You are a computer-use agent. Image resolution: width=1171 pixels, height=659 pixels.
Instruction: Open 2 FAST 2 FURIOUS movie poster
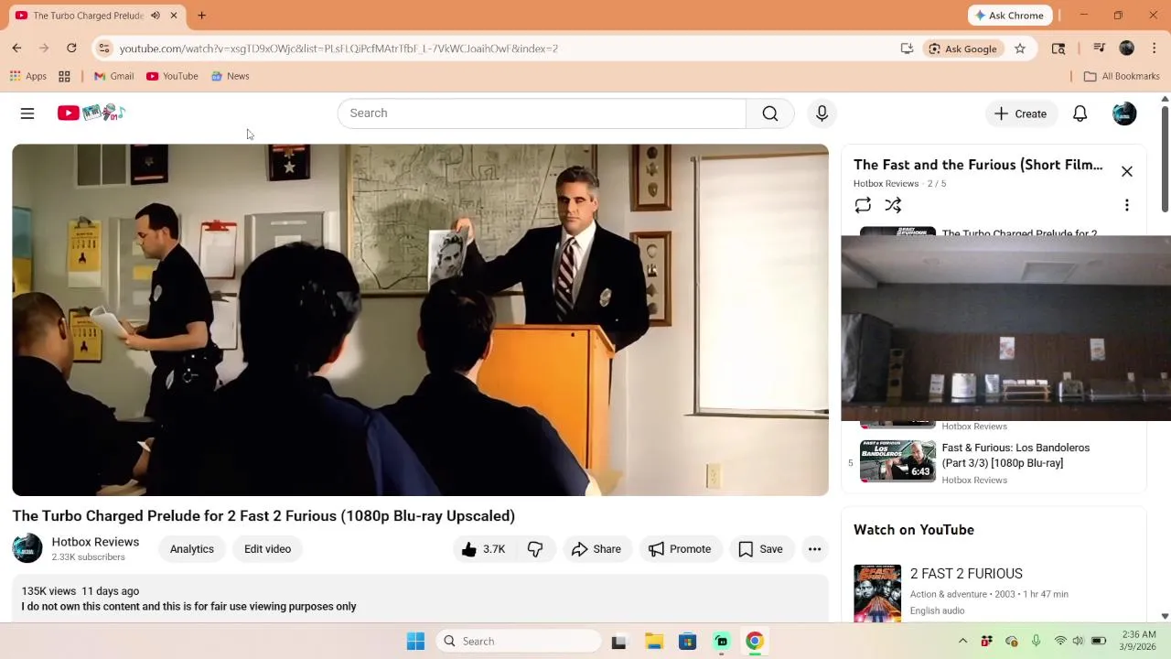tap(877, 593)
